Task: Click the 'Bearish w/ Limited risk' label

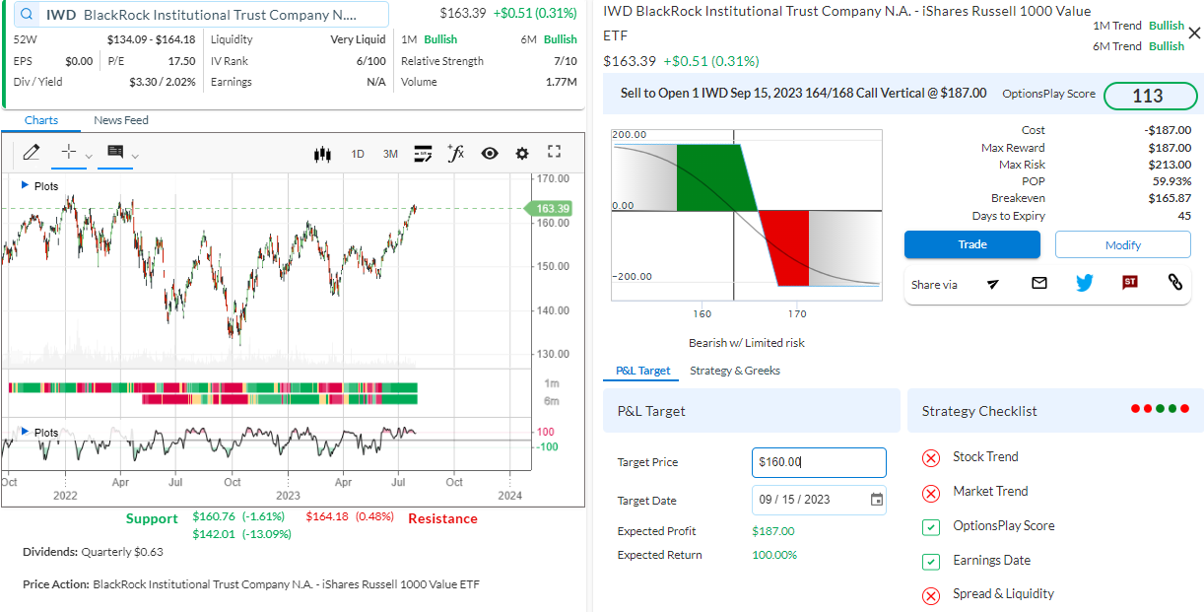Action: coord(747,343)
